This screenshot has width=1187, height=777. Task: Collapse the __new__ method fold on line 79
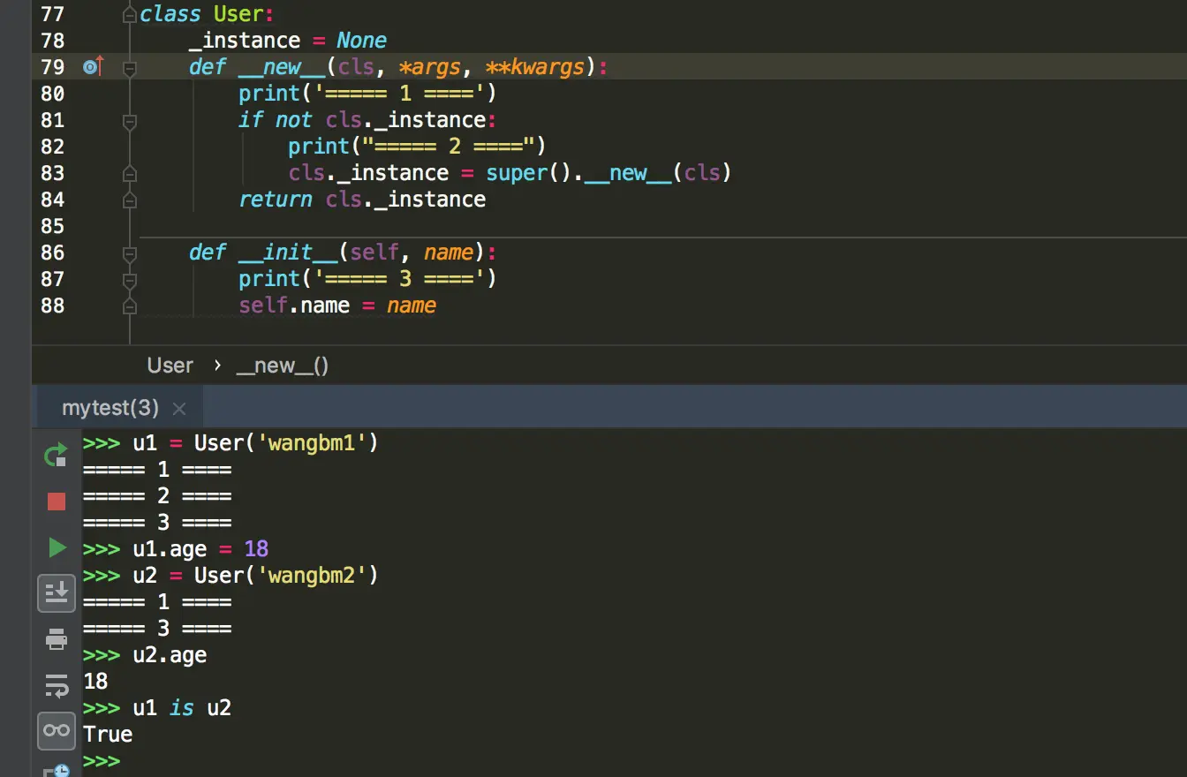130,67
